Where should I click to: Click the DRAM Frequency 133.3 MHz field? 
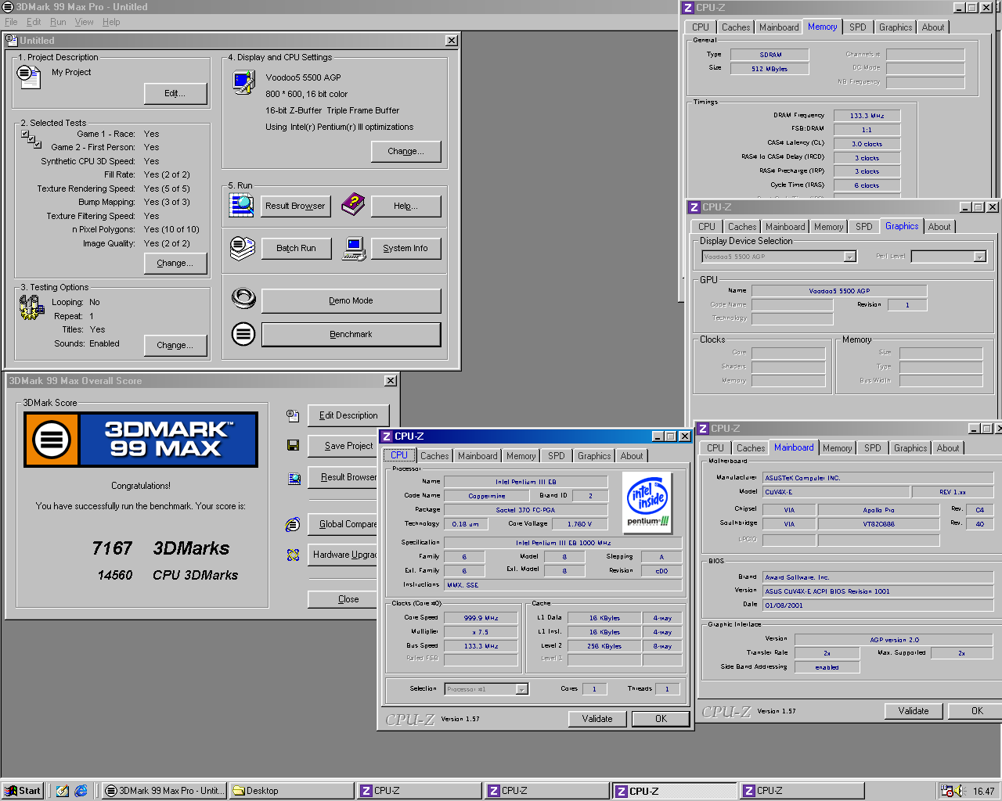click(x=867, y=116)
